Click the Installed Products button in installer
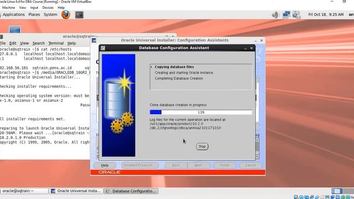This screenshot has width=354, height=199. click(140, 165)
